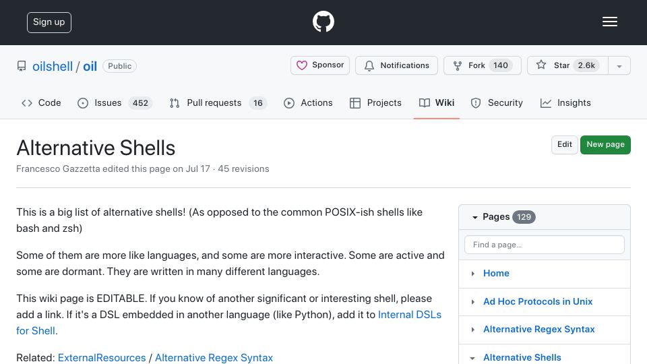The image size is (647, 364).
Task: Click the Notifications button
Action: click(x=396, y=65)
